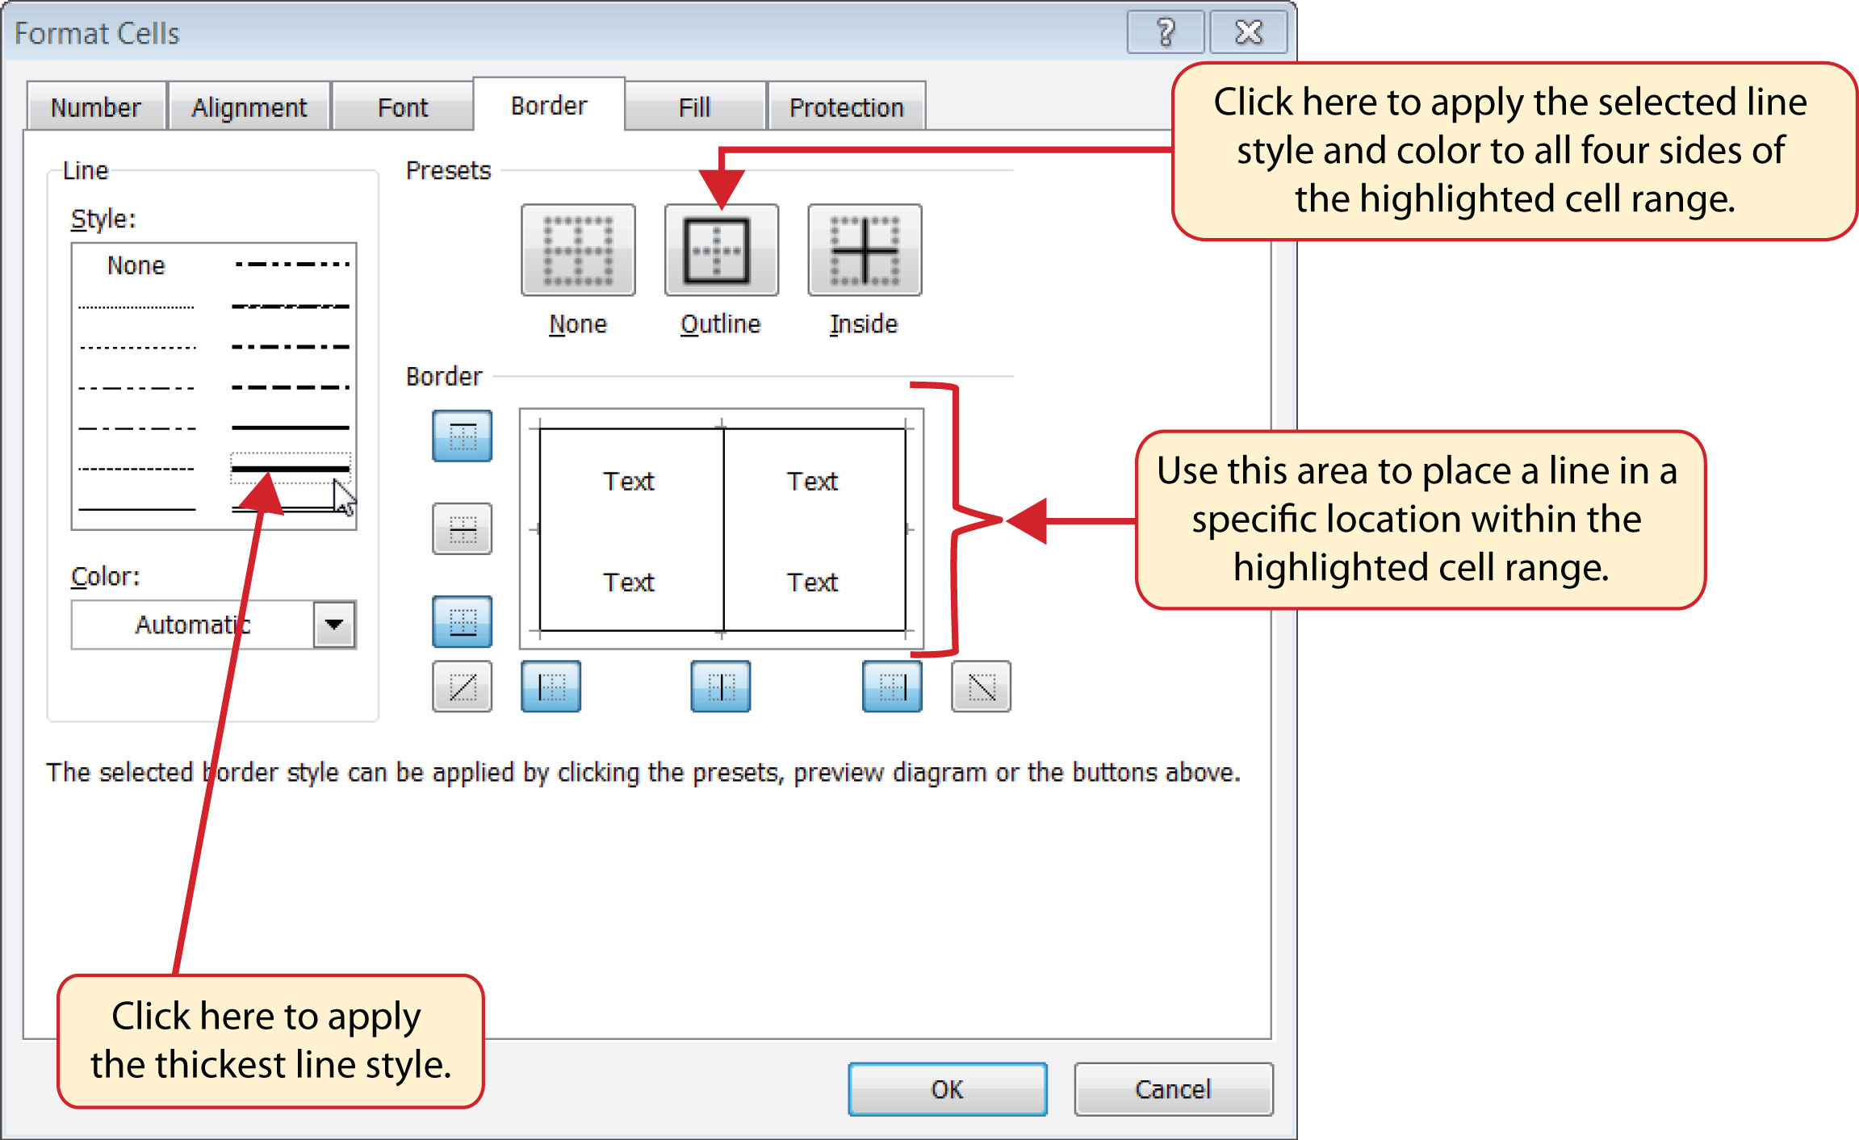Click the bottom-left Text cell in preview
The height and width of the screenshot is (1140, 1859).
(x=629, y=582)
